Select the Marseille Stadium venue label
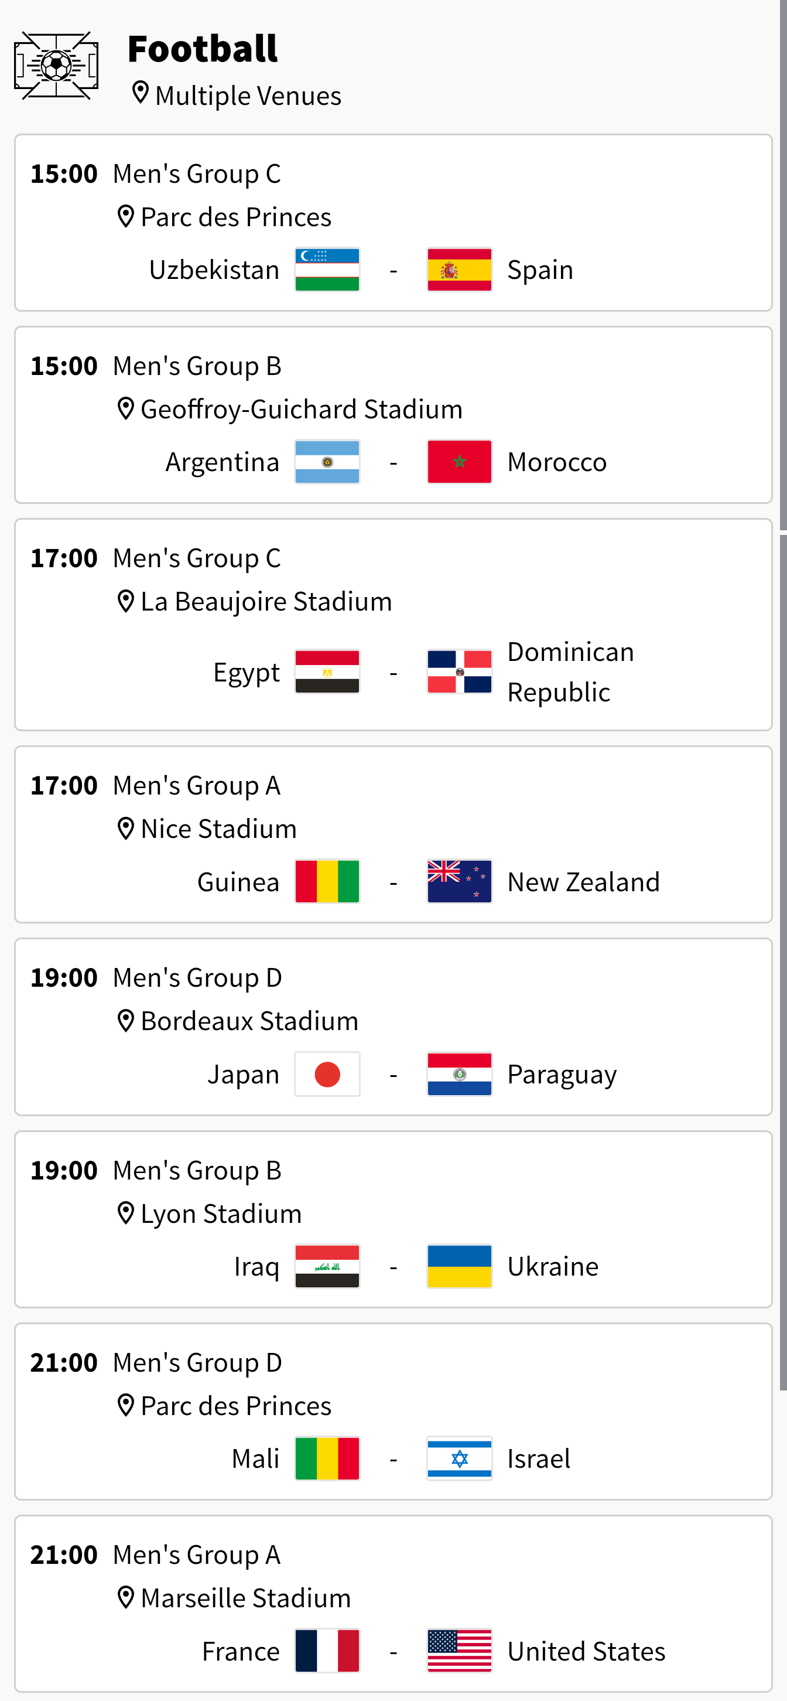The width and height of the screenshot is (787, 1701). click(245, 1598)
